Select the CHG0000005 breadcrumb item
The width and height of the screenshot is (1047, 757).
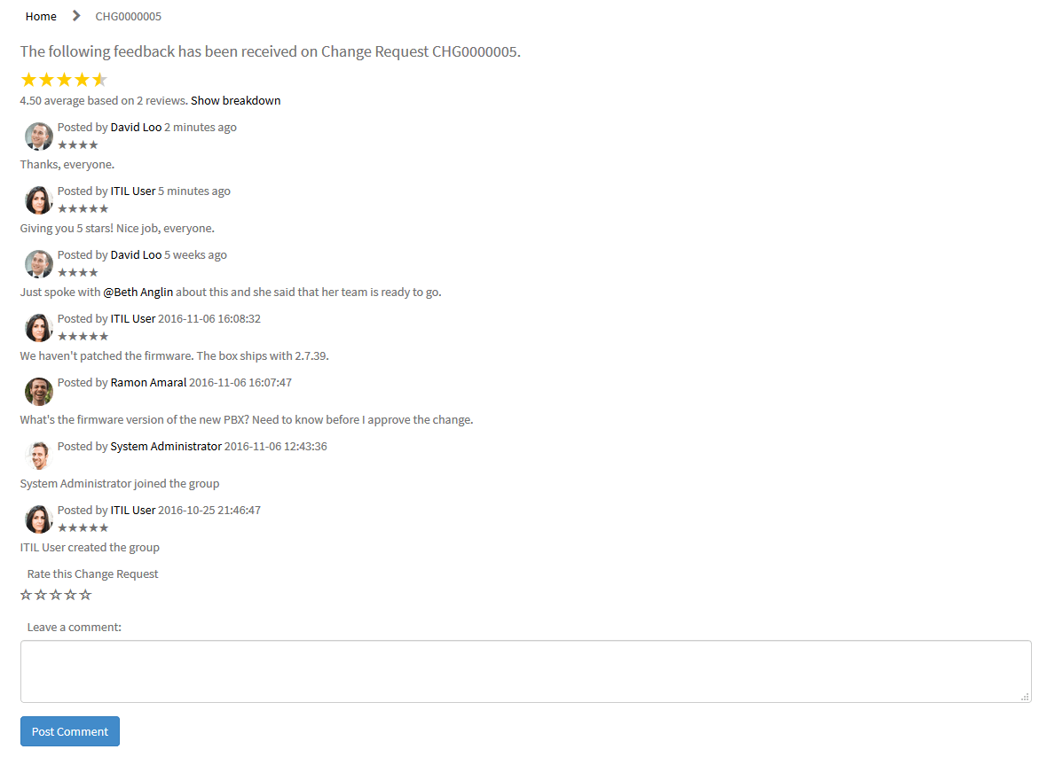coord(128,16)
